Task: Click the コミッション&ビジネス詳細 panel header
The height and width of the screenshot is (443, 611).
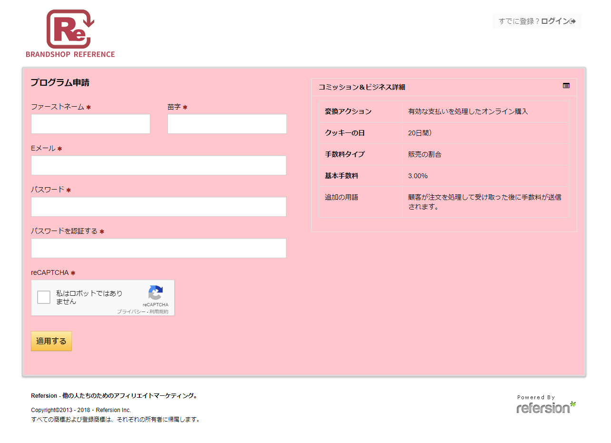Action: [362, 87]
